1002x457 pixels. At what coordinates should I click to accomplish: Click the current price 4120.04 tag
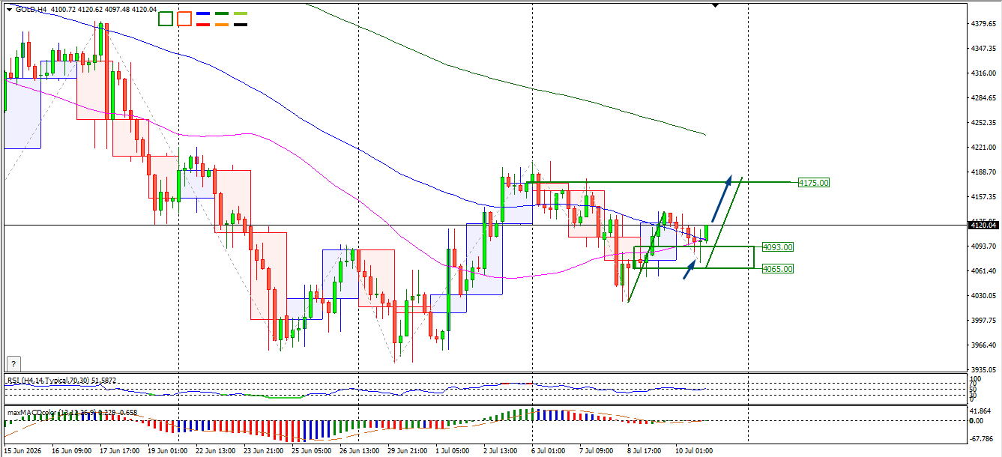pyautogui.click(x=983, y=225)
